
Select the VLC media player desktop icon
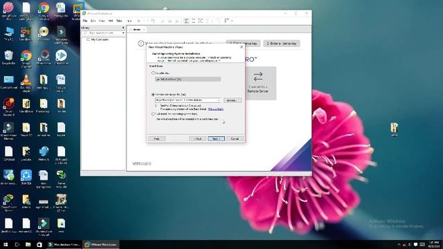[x=26, y=82]
